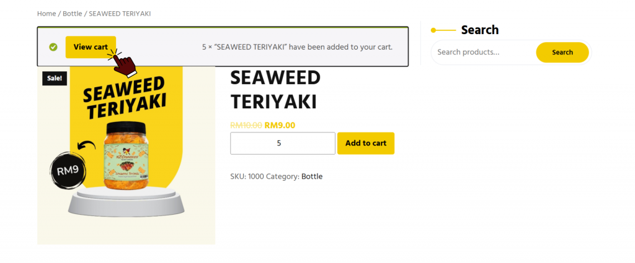Go to Home via the breadcrumb
Screen dimensions: 635x263
click(46, 14)
